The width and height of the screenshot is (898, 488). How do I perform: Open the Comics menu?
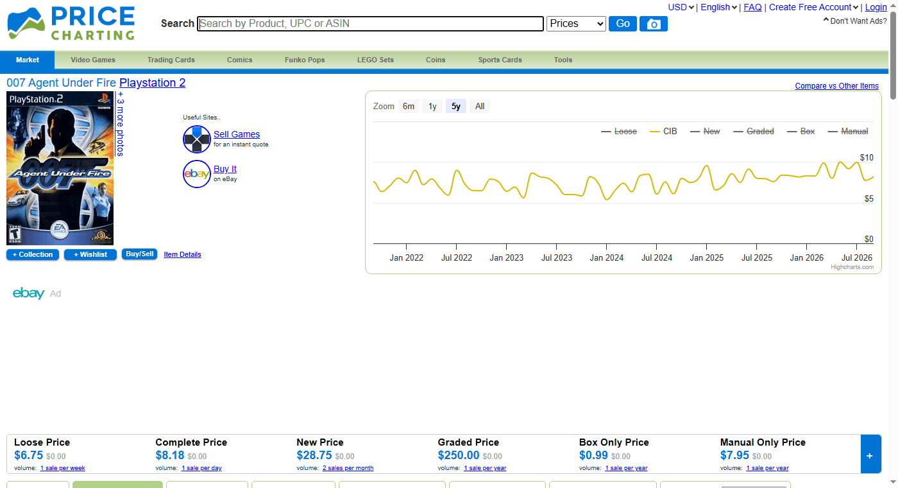click(240, 60)
